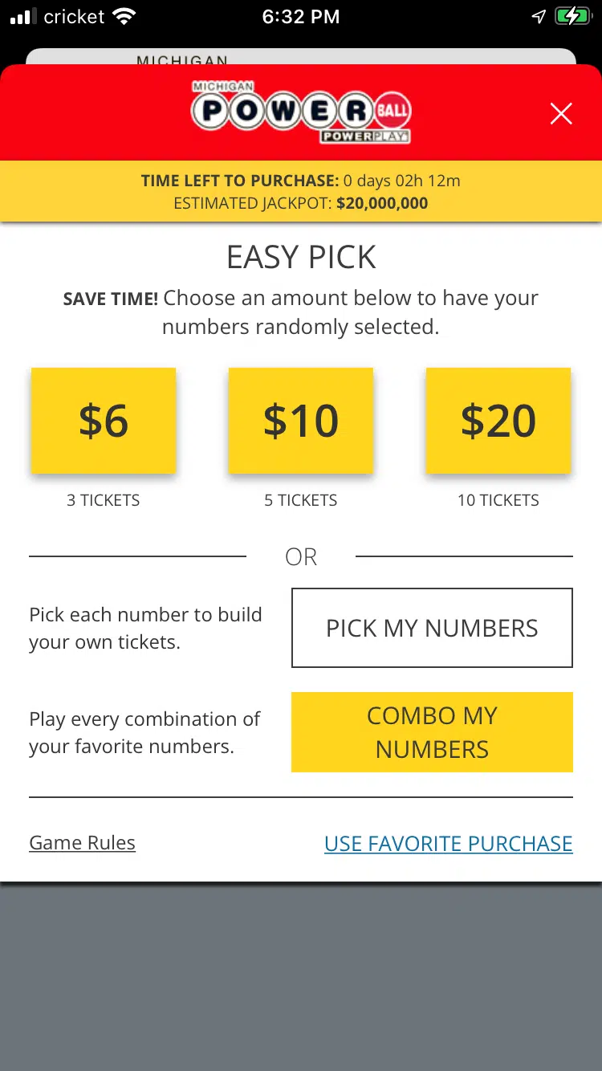Choose the $6 easy pick option

click(104, 421)
